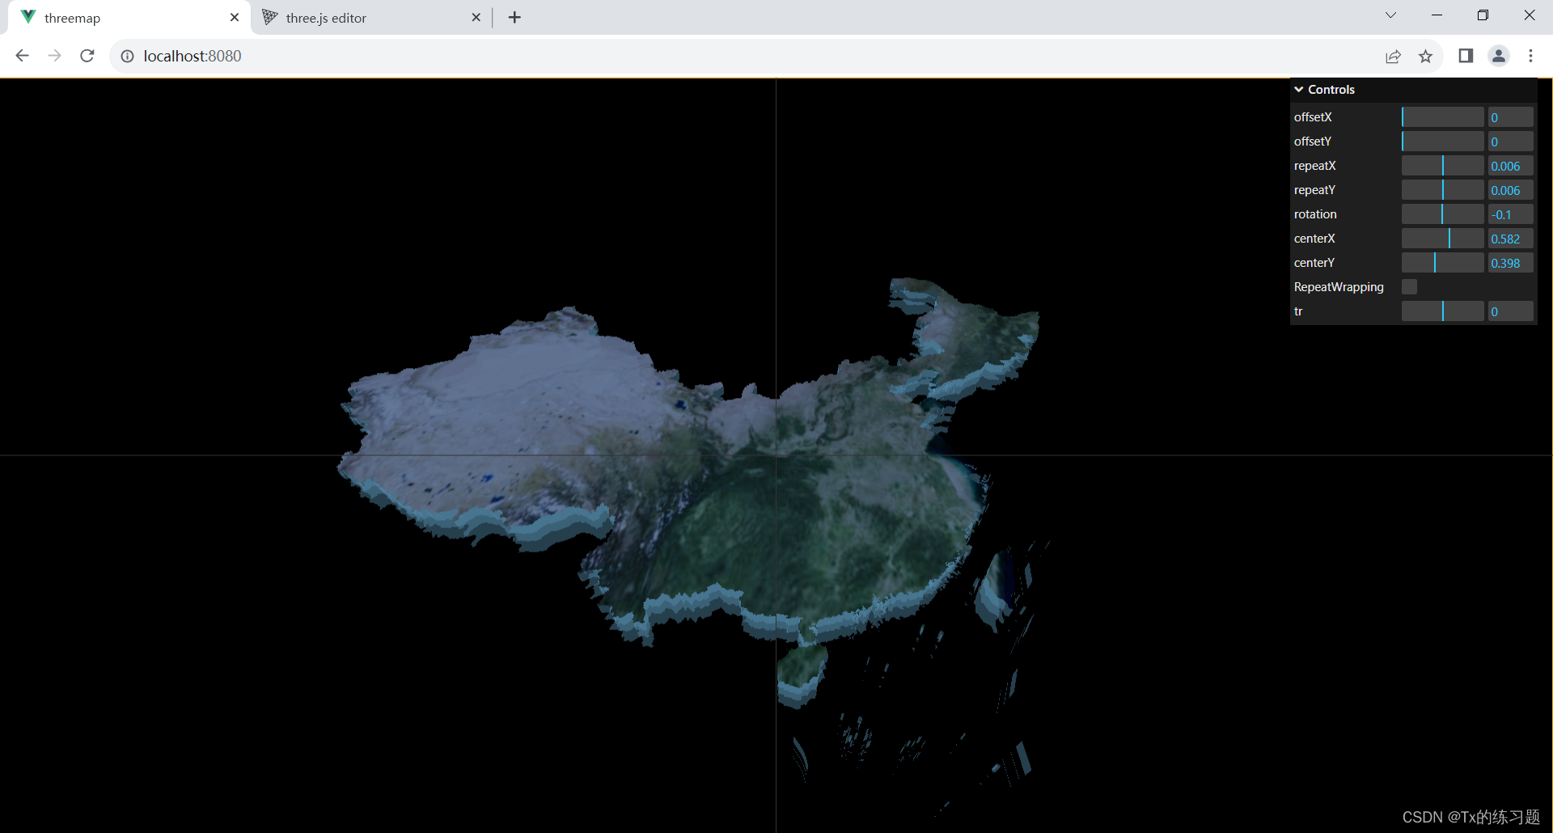Adjust the rotation slider
Image resolution: width=1553 pixels, height=833 pixels.
click(x=1441, y=214)
